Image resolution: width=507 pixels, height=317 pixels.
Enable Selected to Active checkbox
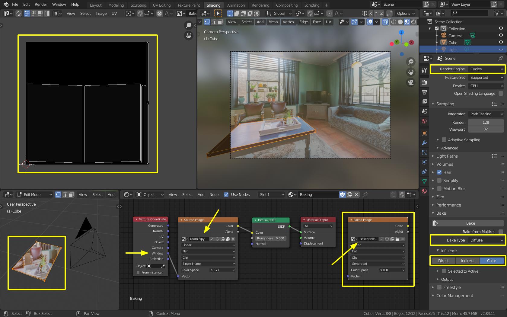pos(444,271)
